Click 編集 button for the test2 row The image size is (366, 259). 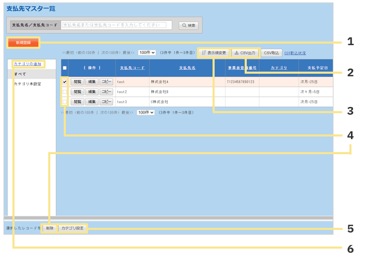pos(92,92)
